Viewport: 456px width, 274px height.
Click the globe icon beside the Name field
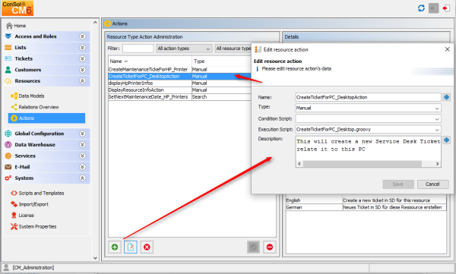[x=447, y=97]
